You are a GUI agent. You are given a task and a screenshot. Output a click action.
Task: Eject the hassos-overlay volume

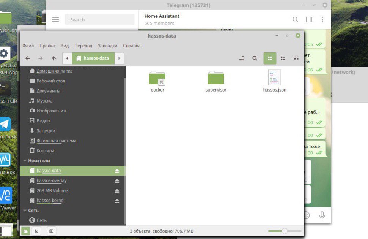pos(117,181)
